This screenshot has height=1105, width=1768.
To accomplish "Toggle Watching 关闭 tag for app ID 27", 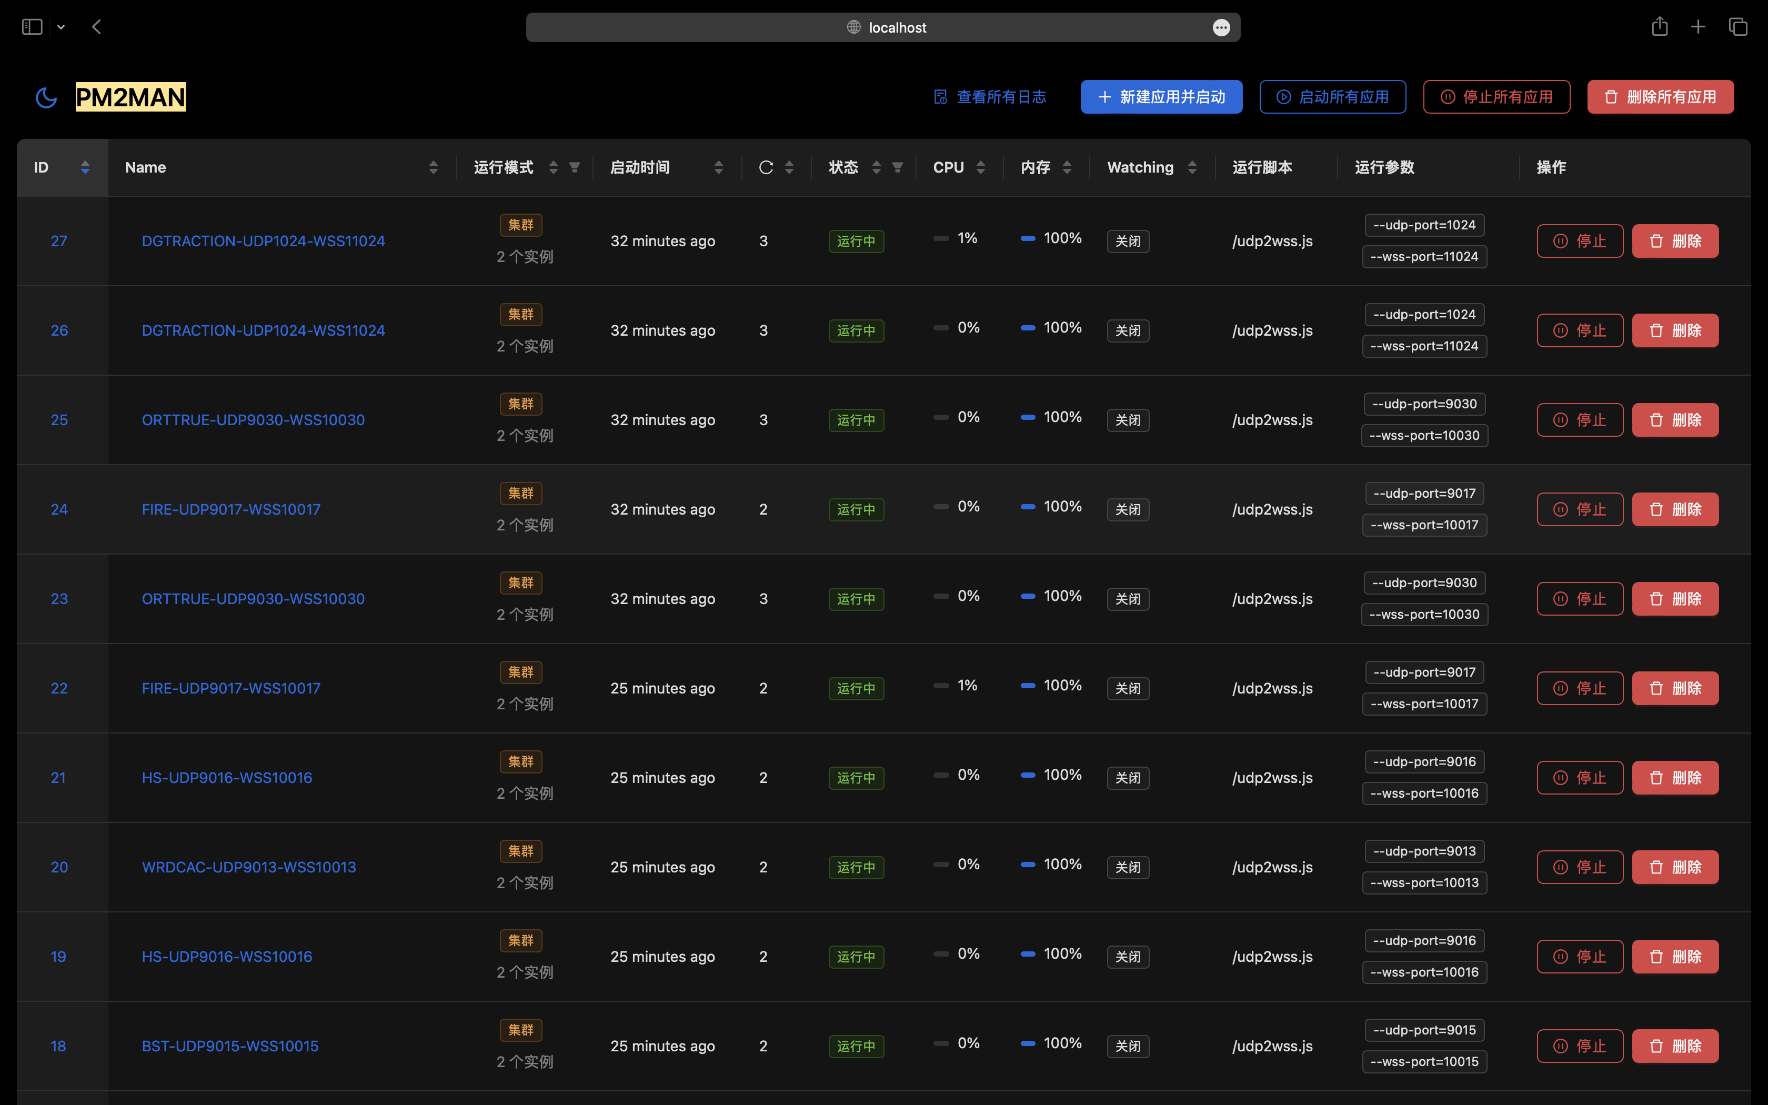I will 1127,241.
